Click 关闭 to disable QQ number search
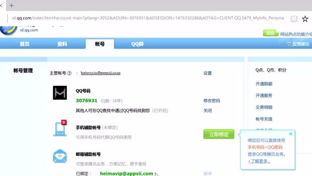312x176 pixels. [208, 111]
